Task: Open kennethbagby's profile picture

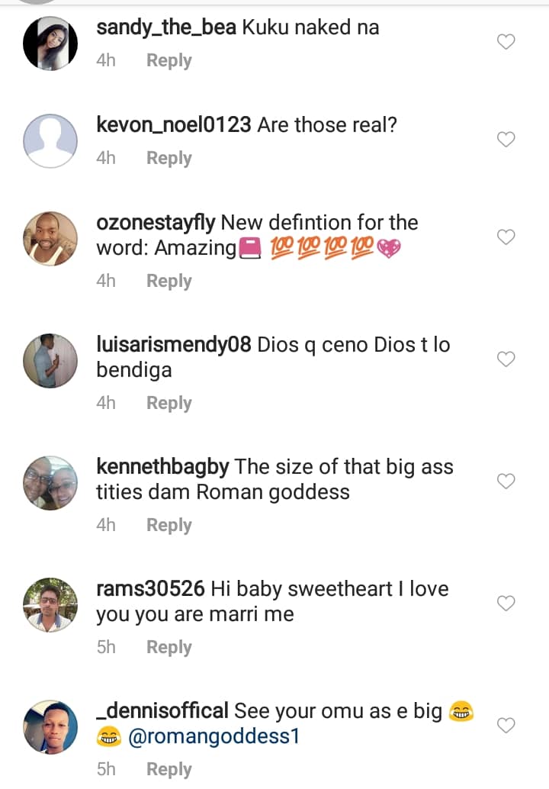Action: [x=50, y=482]
